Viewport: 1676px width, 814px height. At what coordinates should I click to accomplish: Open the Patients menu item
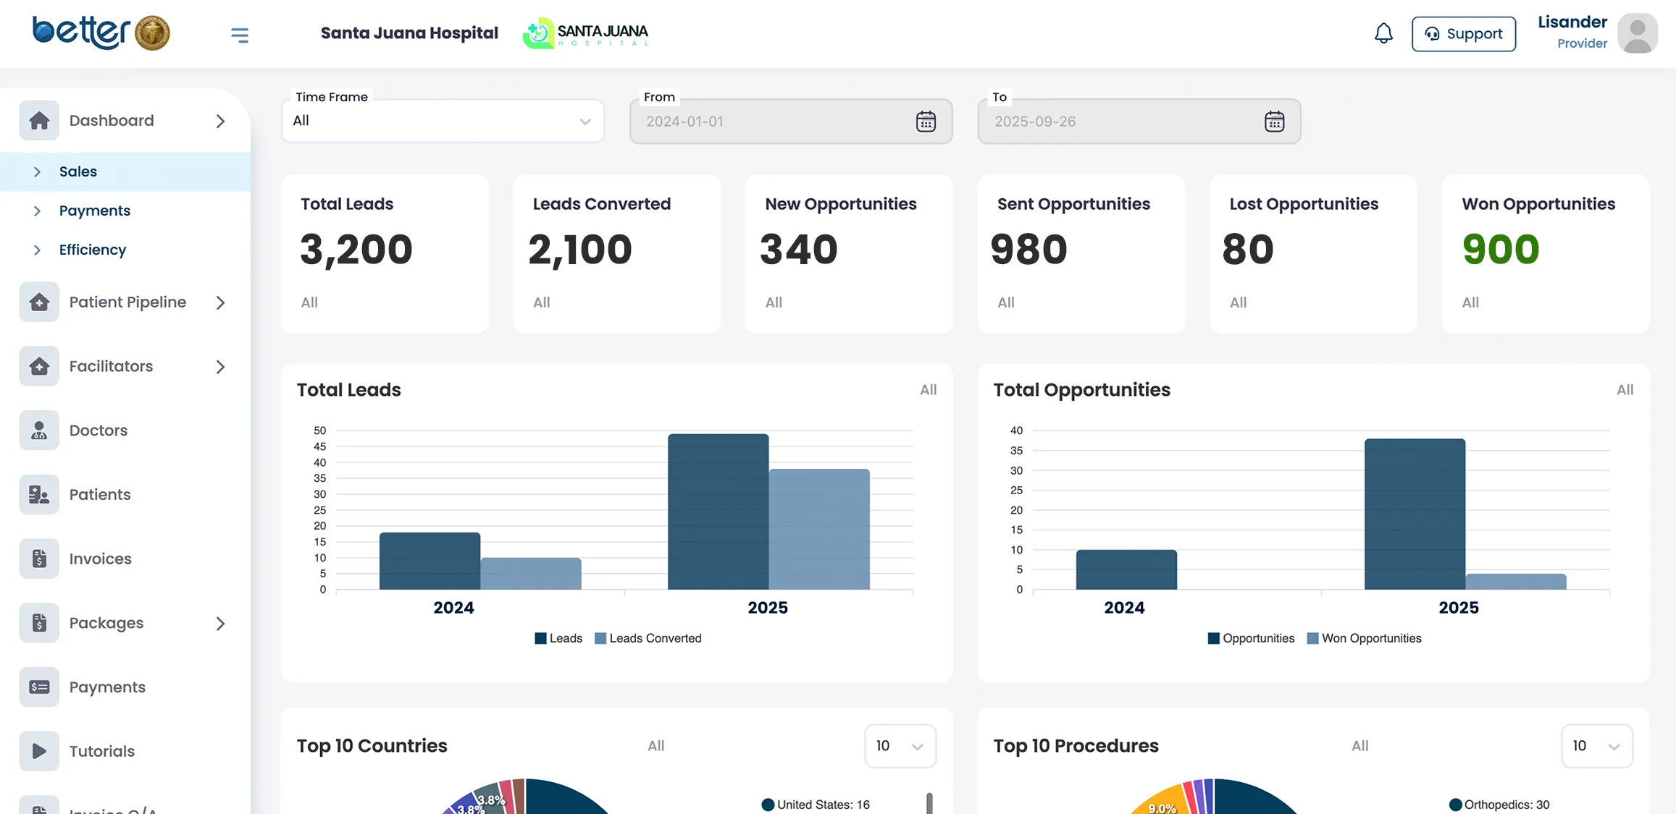click(99, 494)
